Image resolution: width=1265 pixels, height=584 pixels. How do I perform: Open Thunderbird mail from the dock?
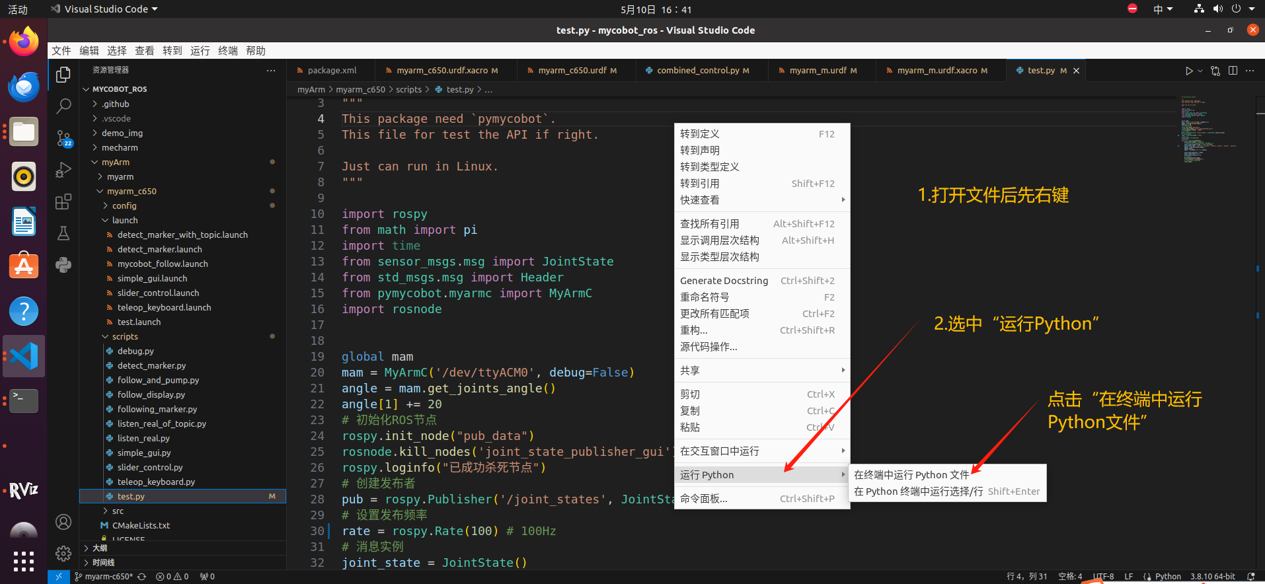[24, 87]
